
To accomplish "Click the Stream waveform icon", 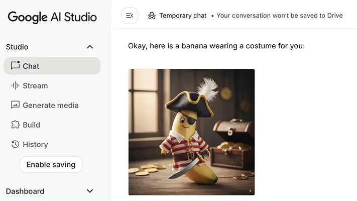I will (x=15, y=85).
